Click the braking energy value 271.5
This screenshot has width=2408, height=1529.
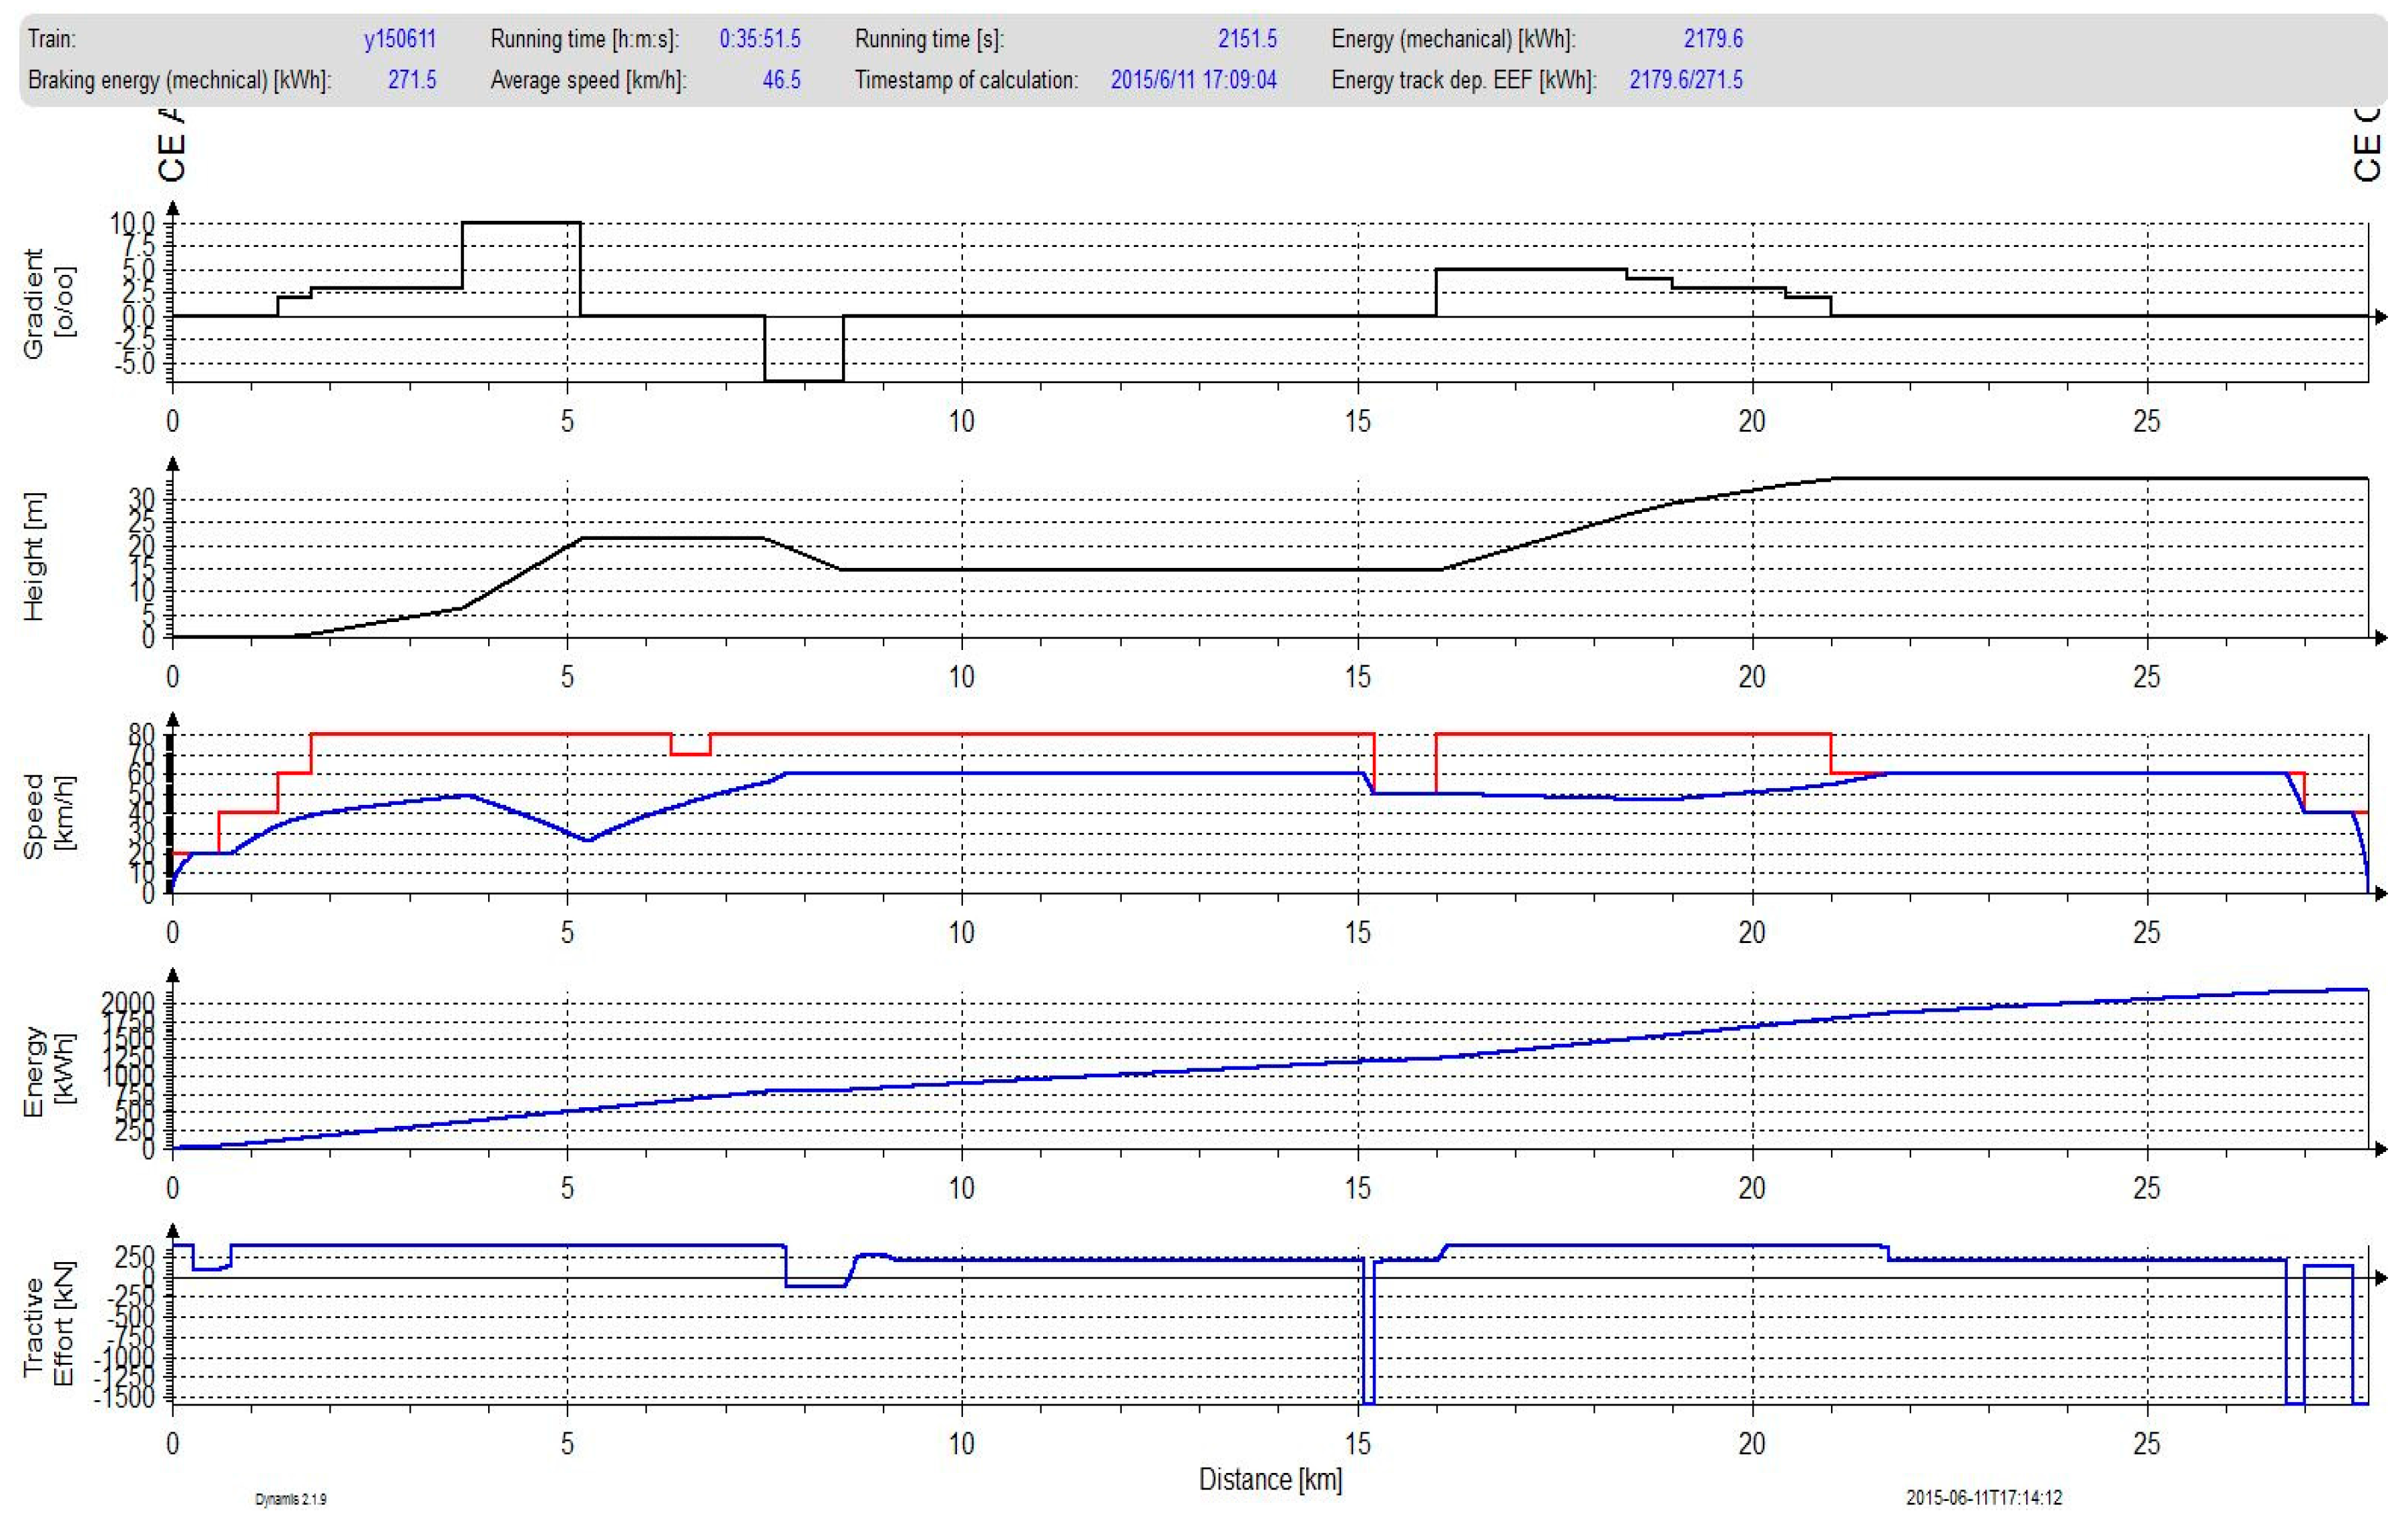point(411,80)
